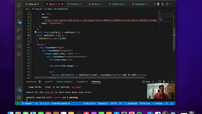This screenshot has height=114, width=202.
Task: Click master branch in status bar
Action: point(27,104)
